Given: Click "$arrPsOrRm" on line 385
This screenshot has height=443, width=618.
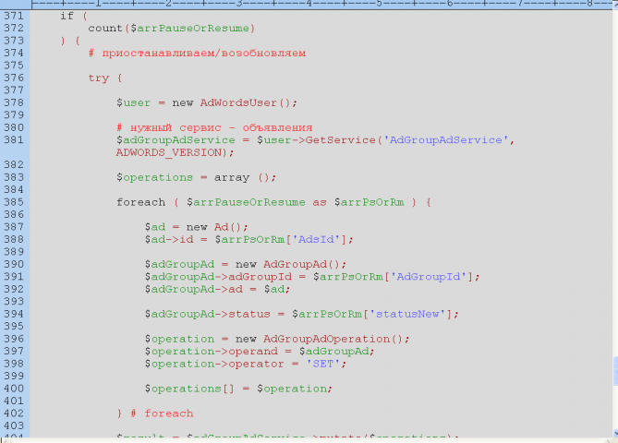Looking at the screenshot, I should [x=369, y=202].
